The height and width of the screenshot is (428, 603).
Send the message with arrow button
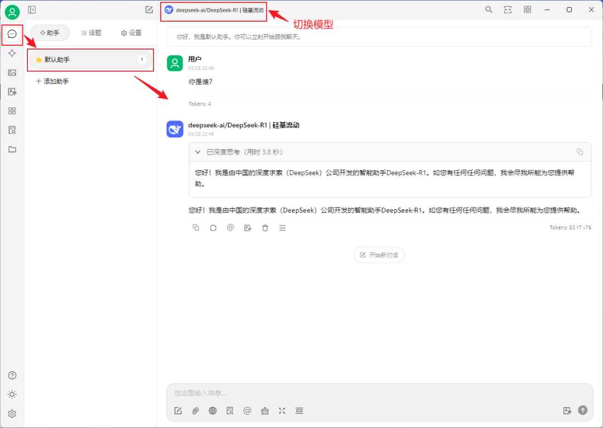coord(583,410)
